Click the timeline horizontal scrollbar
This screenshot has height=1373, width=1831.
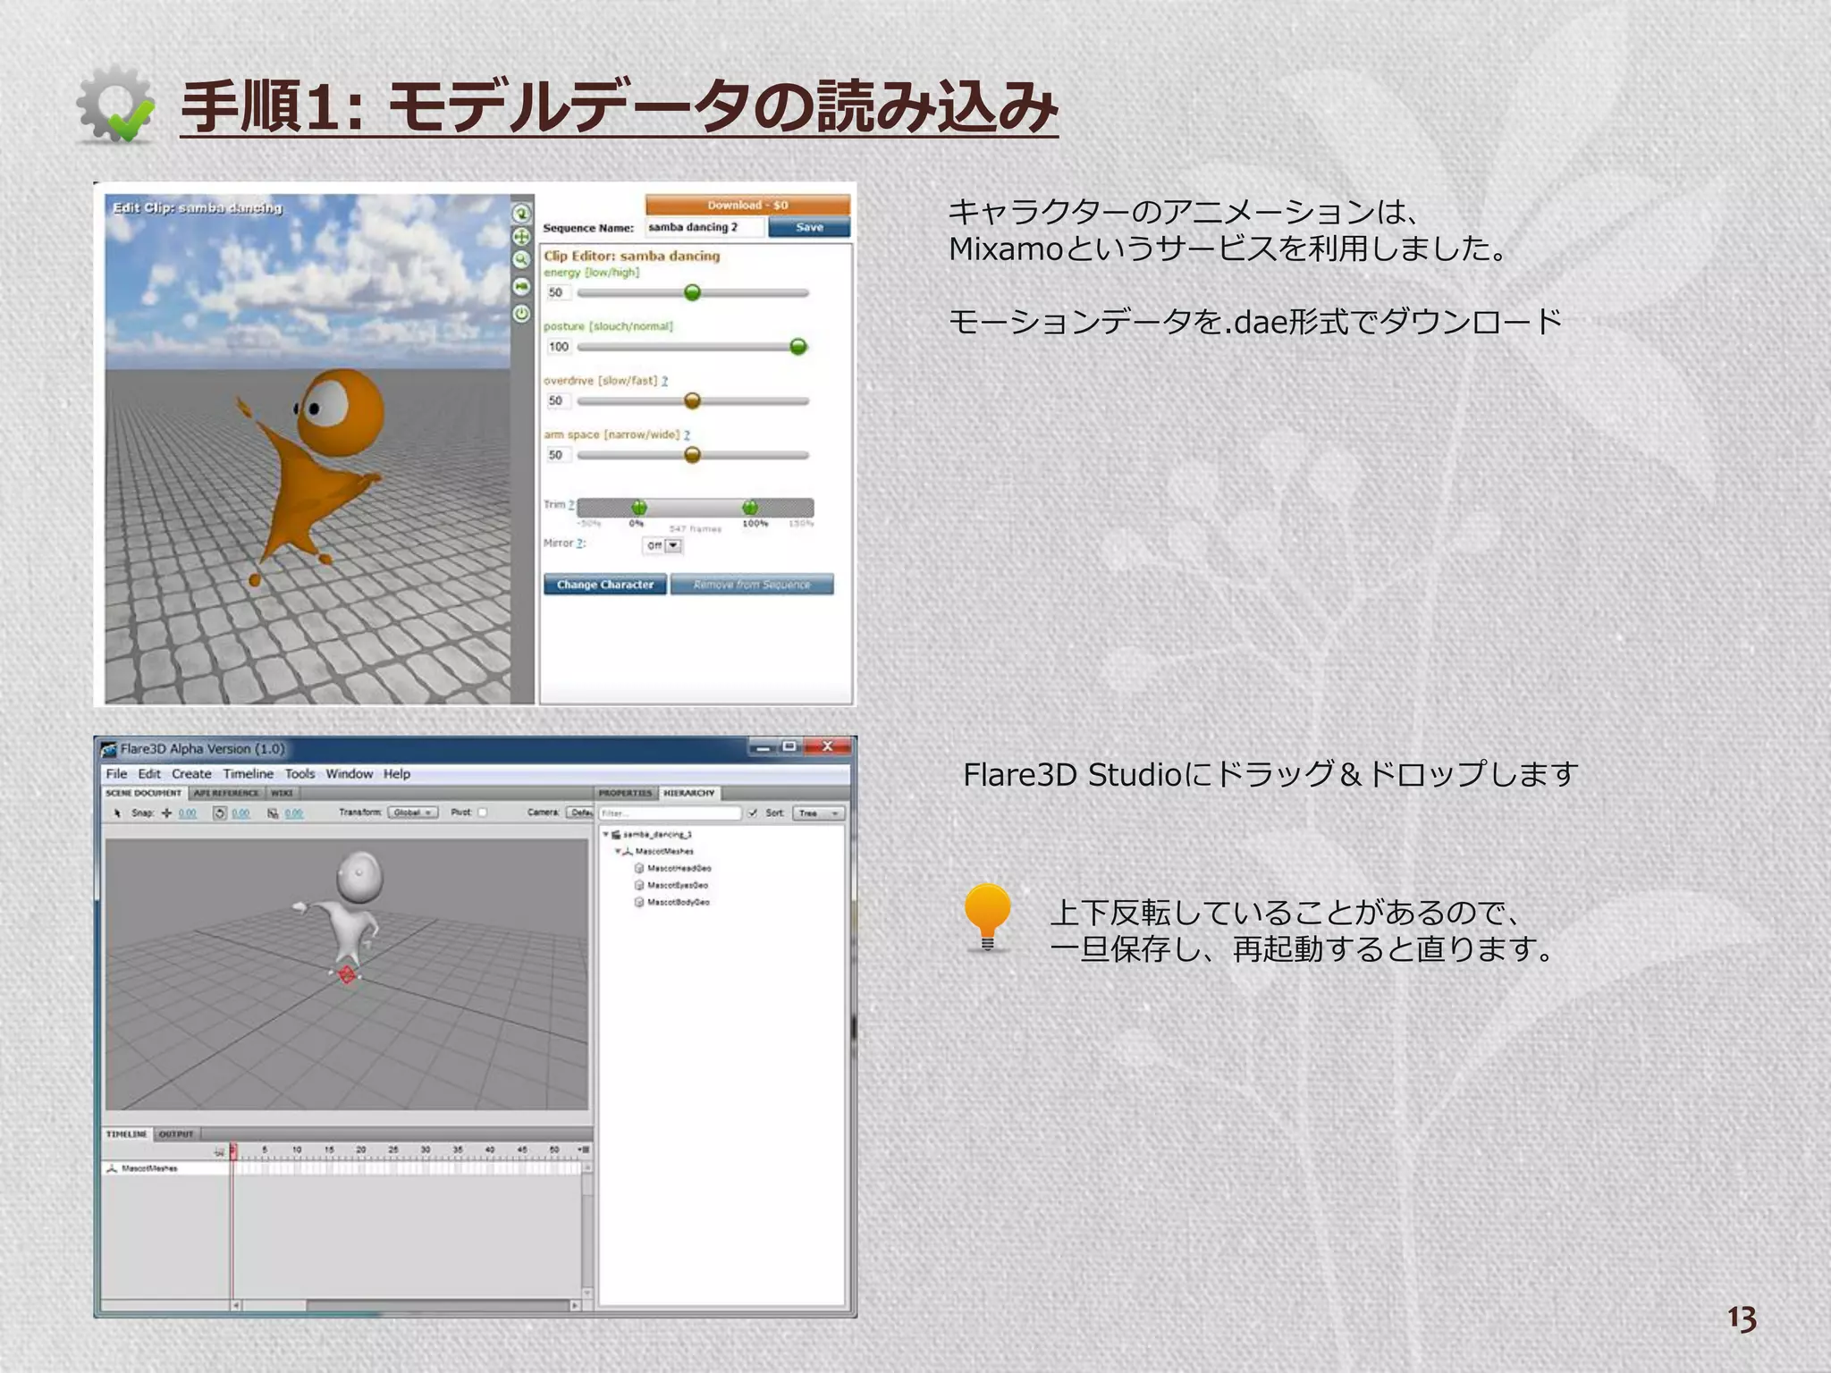(407, 1305)
